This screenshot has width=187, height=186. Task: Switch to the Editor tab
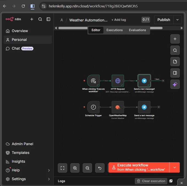(96, 30)
